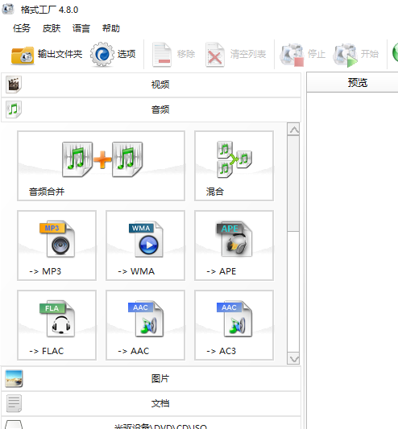Viewport: 398px width, 429px height.
Task: Select the -> APE conversion icon
Action: [x=234, y=245]
